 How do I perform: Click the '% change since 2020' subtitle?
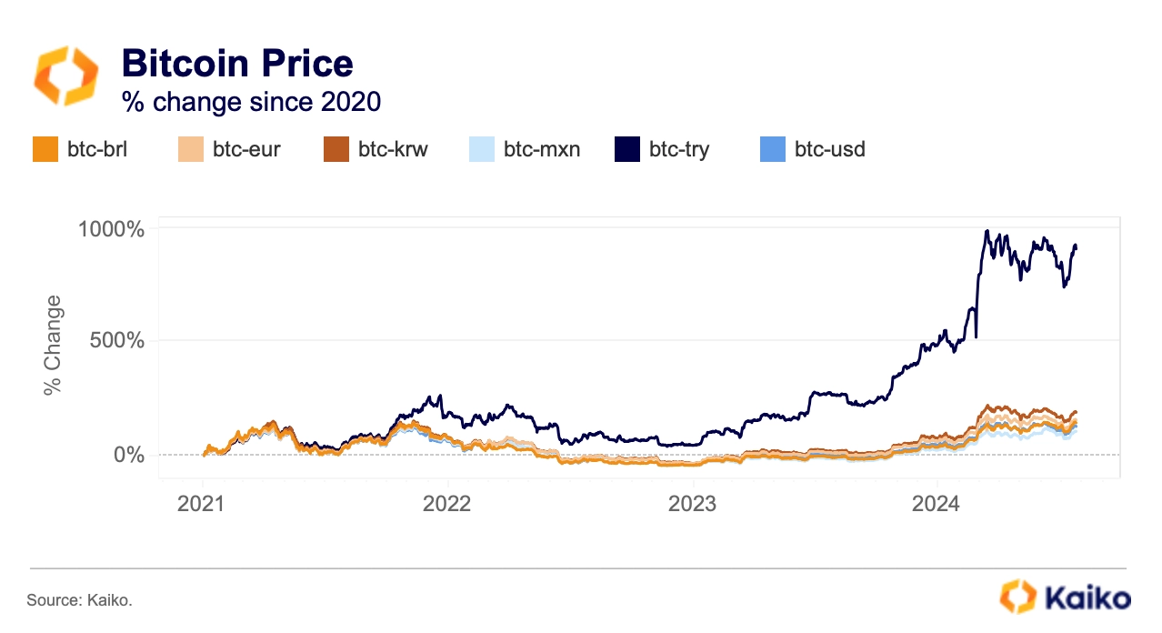tap(251, 102)
